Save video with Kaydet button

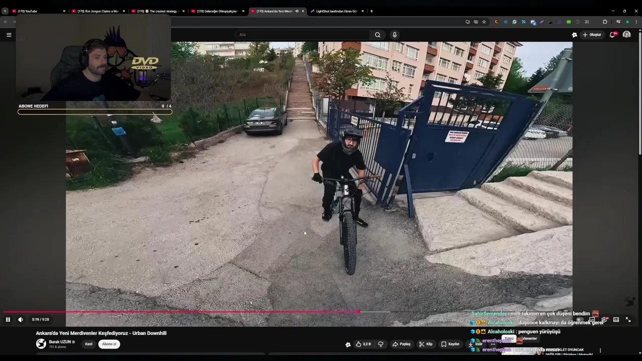(x=450, y=344)
